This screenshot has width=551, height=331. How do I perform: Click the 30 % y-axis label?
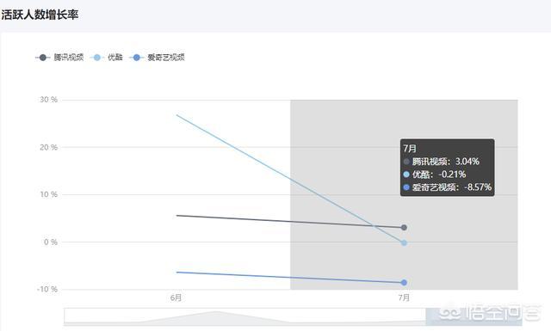tap(48, 100)
